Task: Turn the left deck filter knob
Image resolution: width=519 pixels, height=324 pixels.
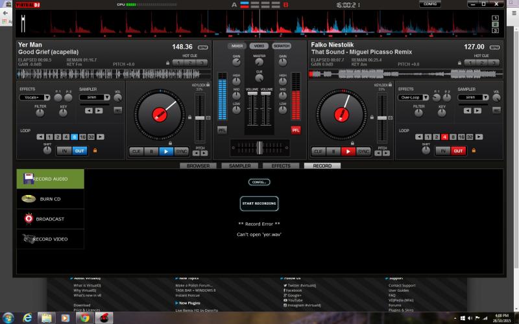Action: pos(40,113)
